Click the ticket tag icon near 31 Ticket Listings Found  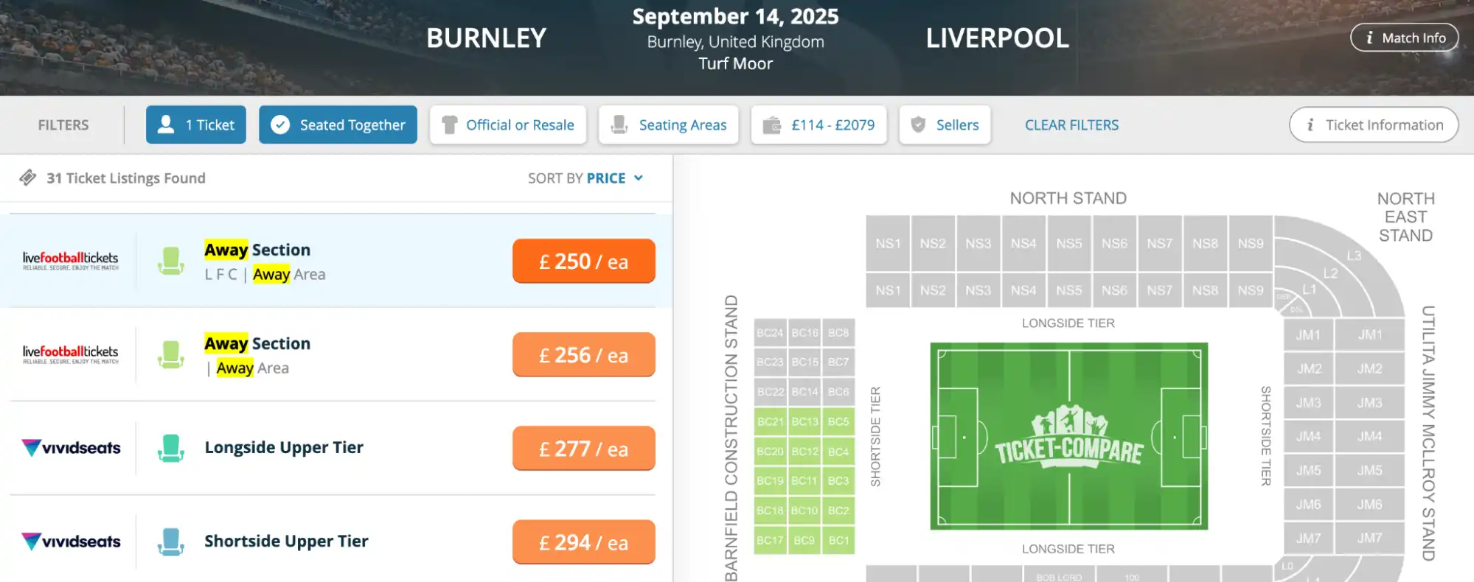pyautogui.click(x=28, y=178)
